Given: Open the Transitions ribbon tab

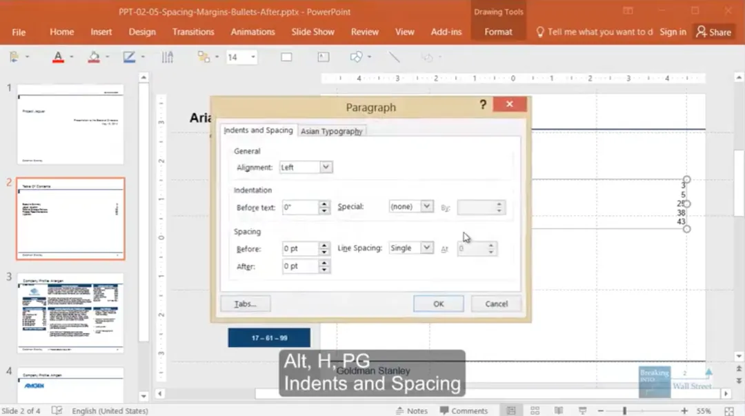Looking at the screenshot, I should pyautogui.click(x=193, y=32).
